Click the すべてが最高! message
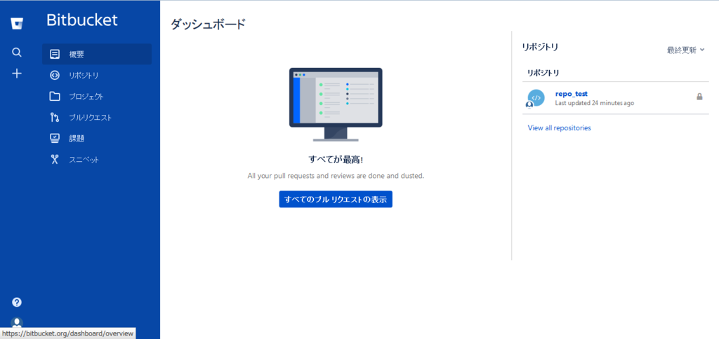 [336, 160]
